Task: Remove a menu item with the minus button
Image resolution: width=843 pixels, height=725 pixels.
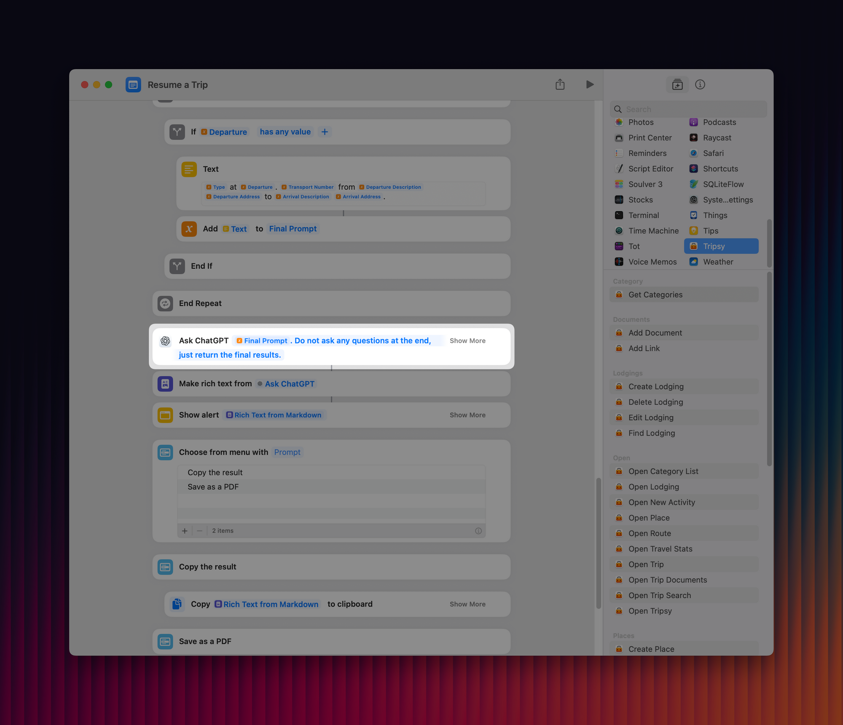Action: pos(199,531)
